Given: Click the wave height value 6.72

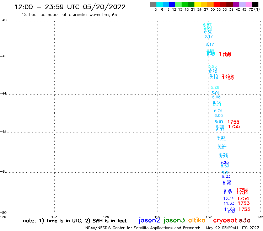Looking at the screenshot, I should 218,111.
